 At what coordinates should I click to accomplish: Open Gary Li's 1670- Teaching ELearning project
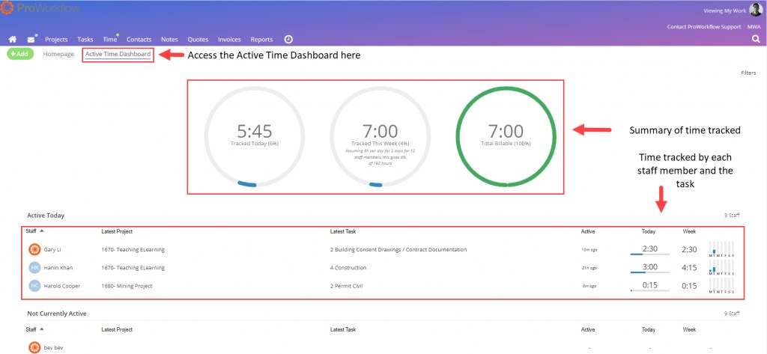point(133,249)
